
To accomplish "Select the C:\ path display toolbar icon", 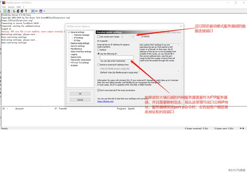I will coord(36,11).
